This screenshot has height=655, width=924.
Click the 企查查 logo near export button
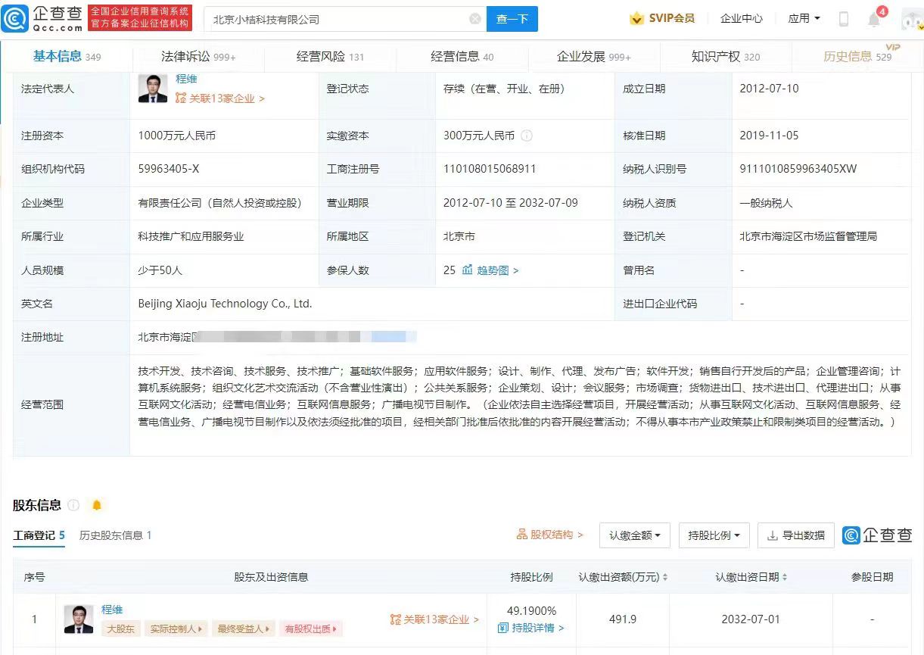(877, 535)
